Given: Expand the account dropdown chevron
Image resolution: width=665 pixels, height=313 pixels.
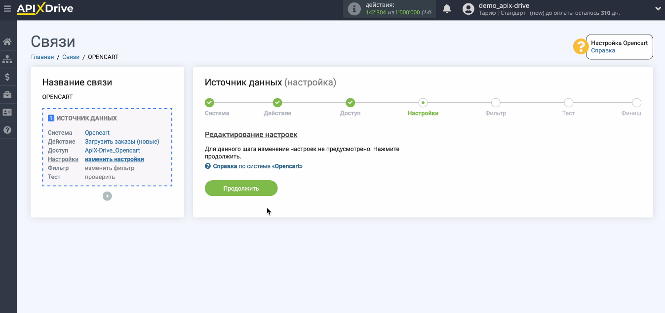Looking at the screenshot, I should (658, 8).
